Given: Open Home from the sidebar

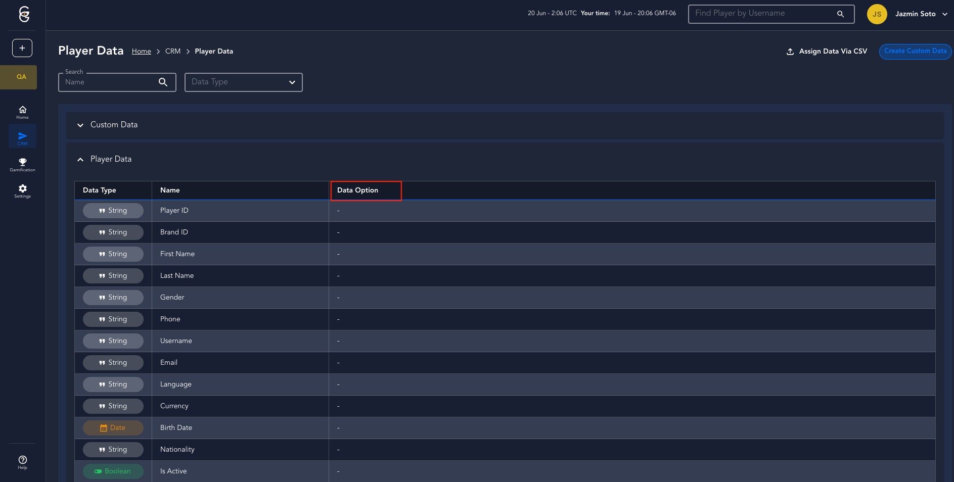Looking at the screenshot, I should (22, 112).
